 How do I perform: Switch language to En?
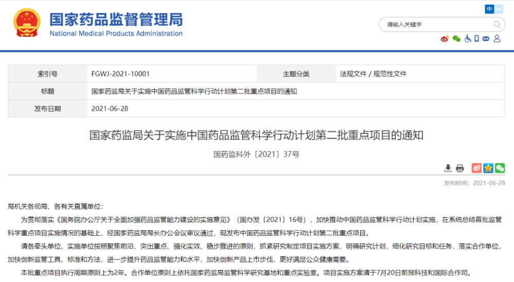499,9
